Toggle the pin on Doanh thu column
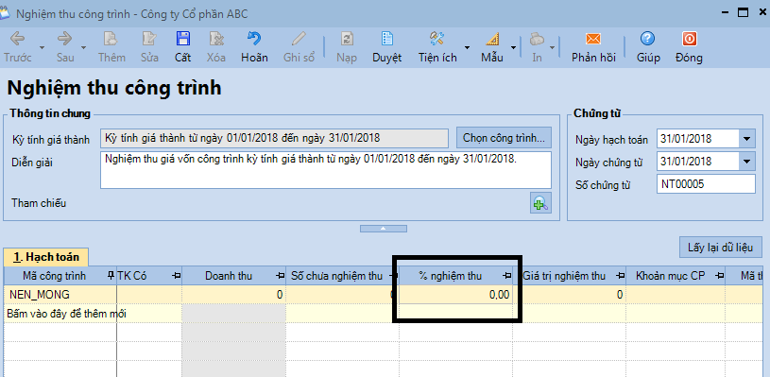The image size is (770, 377). (281, 276)
